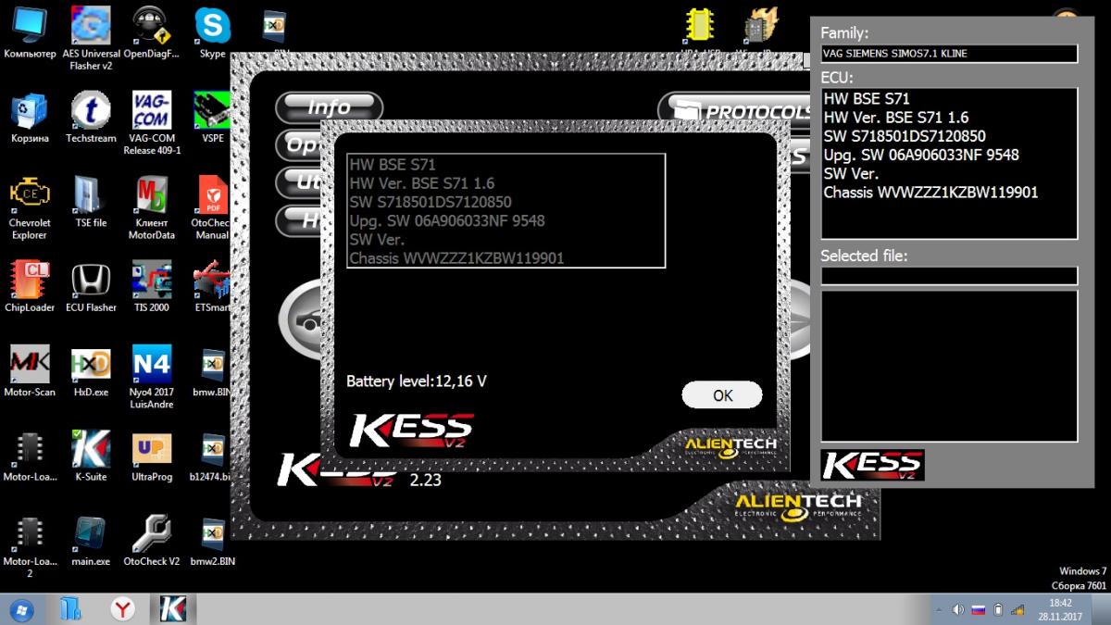Screen dimensions: 1111x625
Task: Click the Chassis line in the ECU side panel
Action: click(930, 193)
